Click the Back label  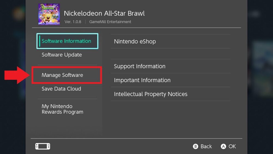[x=206, y=146]
